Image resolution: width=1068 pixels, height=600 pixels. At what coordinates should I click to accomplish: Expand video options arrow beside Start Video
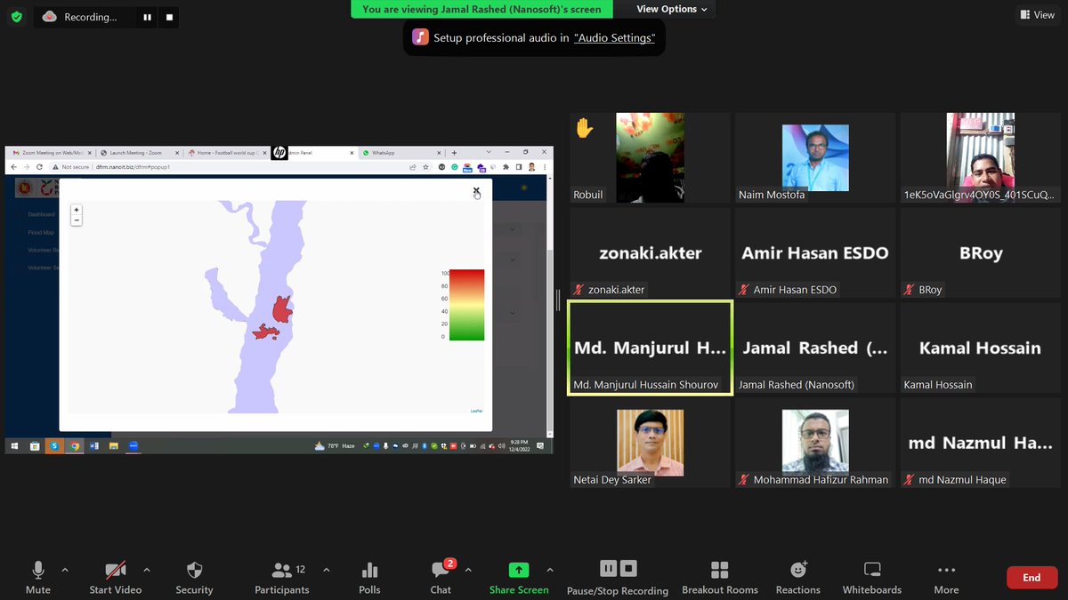pos(147,570)
